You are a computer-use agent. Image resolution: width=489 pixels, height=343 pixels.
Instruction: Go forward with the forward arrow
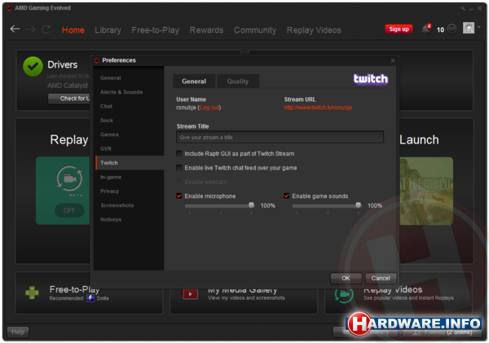[31, 29]
